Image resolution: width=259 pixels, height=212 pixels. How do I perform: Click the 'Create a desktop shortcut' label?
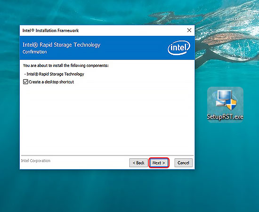point(51,82)
